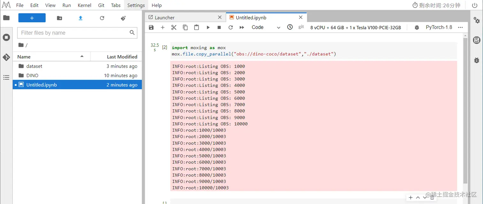This screenshot has width=483, height=204.
Task: Click the power shutdown icon
Action: (474, 5)
